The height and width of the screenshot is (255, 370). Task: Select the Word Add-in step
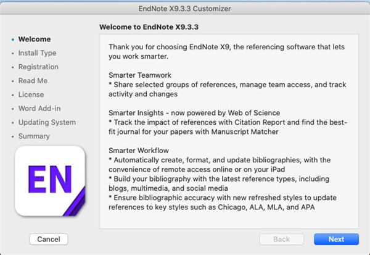click(39, 108)
